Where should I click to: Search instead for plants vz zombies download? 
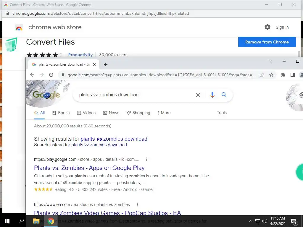99,145
